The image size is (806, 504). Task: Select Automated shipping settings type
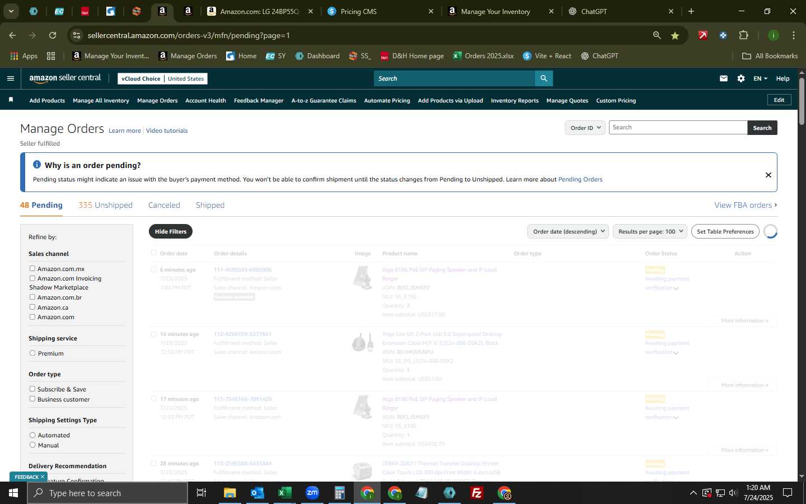pos(32,435)
